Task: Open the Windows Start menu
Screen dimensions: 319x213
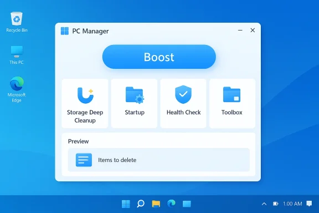Action: (126, 204)
